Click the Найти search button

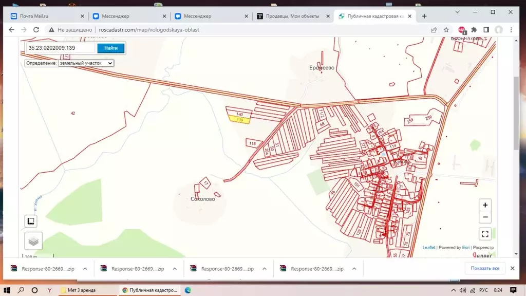point(111,48)
